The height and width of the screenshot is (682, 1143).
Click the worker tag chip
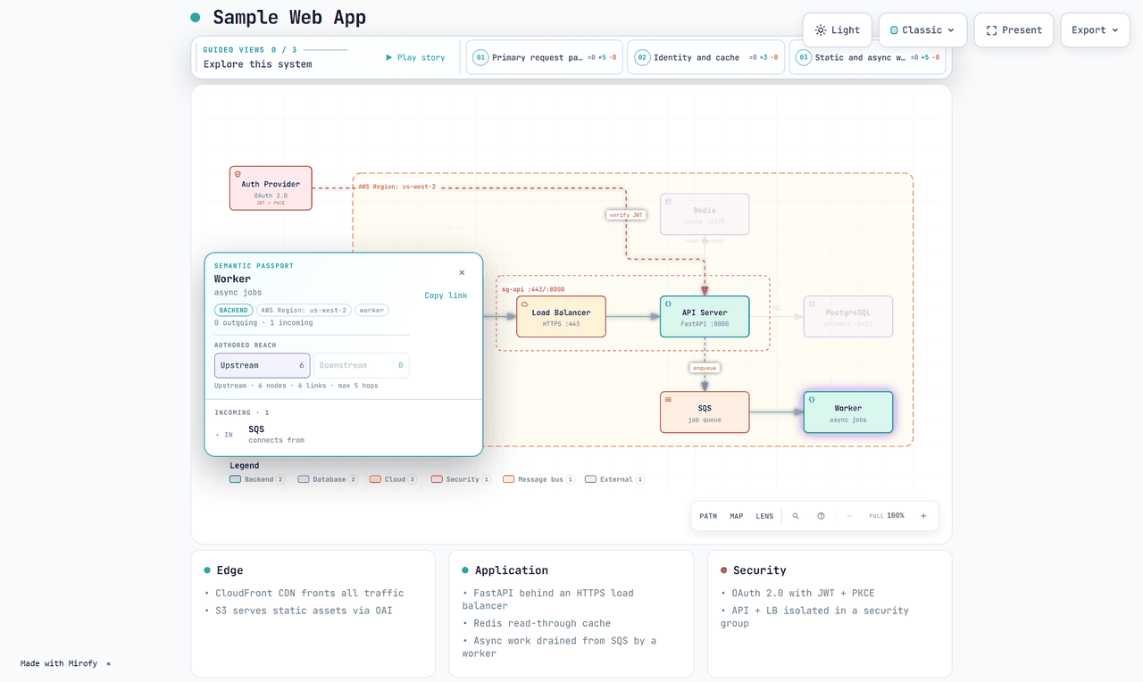[371, 311]
